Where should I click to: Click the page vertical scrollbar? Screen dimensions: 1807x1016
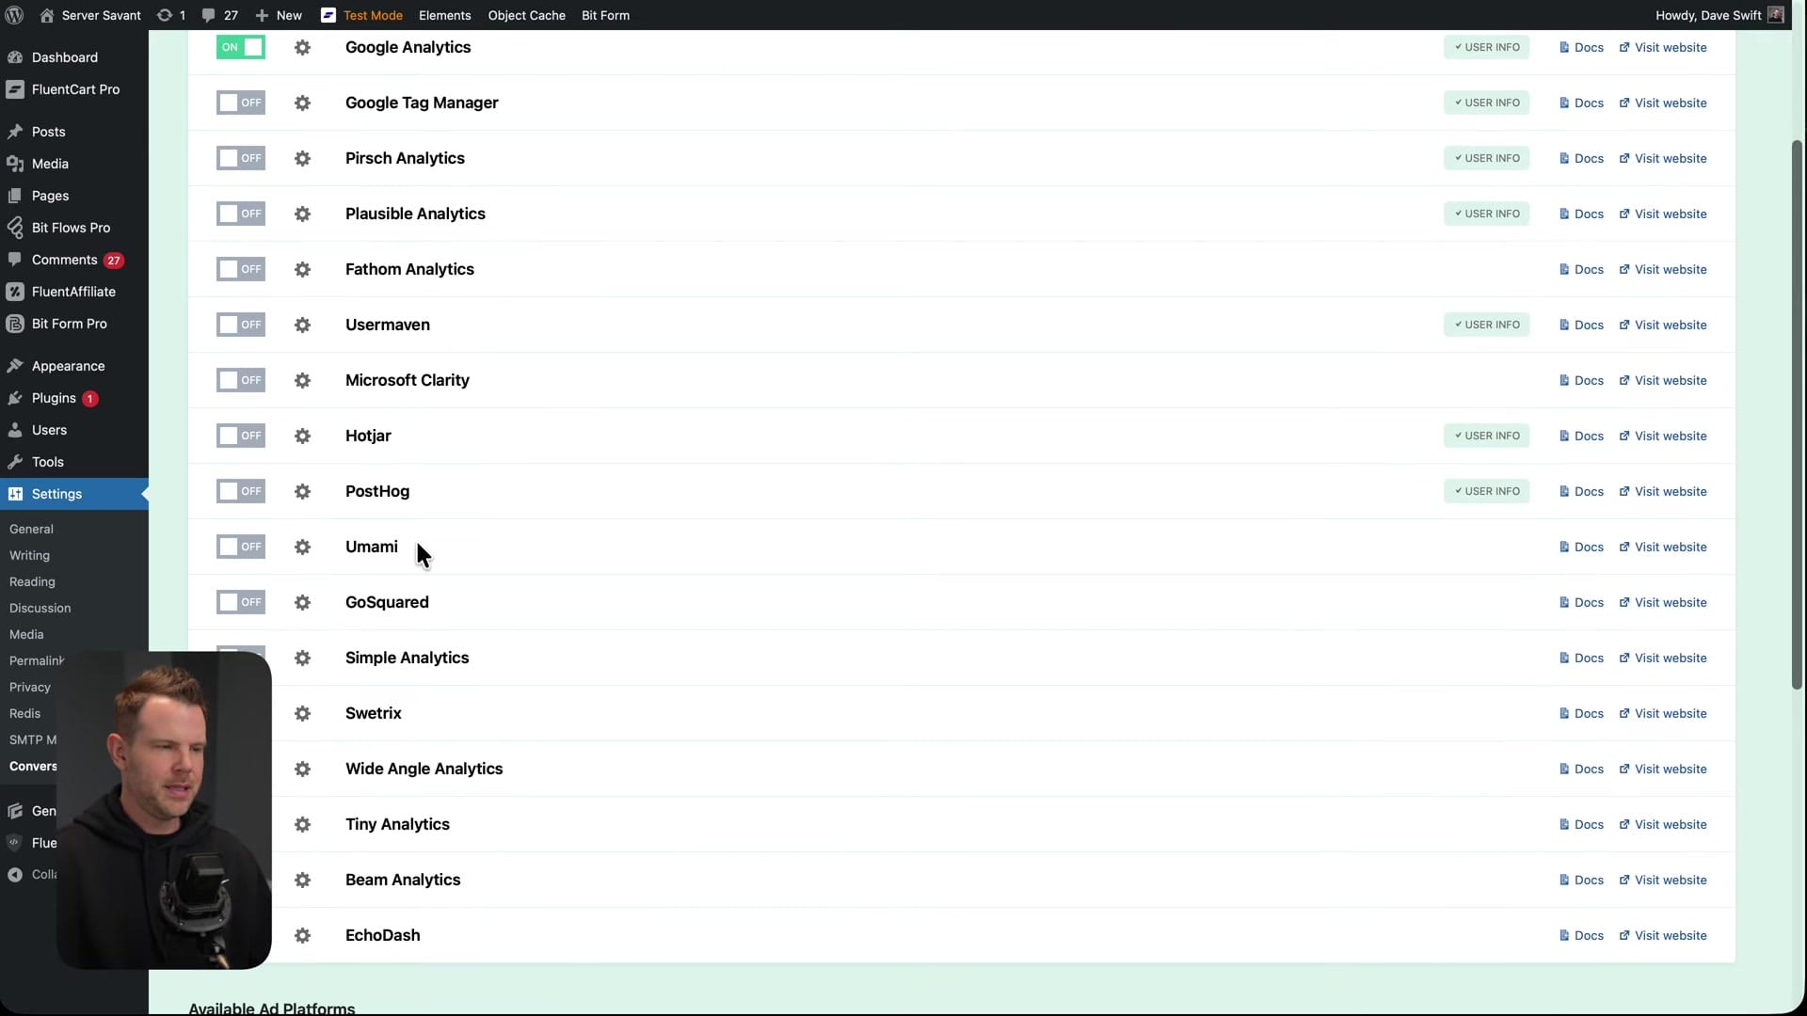pos(1797,414)
